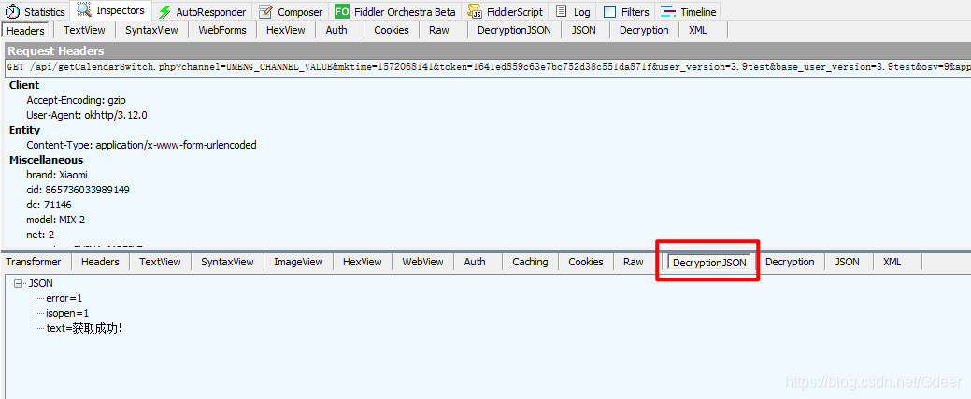Switch to AutoResponder tab
Screen dimensions: 971x399
click(203, 12)
